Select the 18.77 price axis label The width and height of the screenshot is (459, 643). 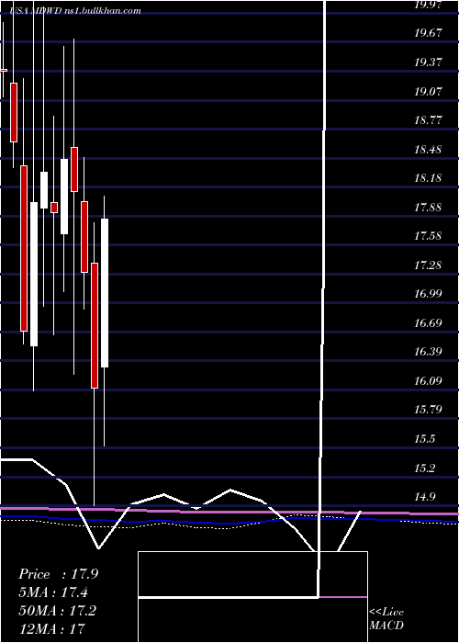tap(428, 120)
